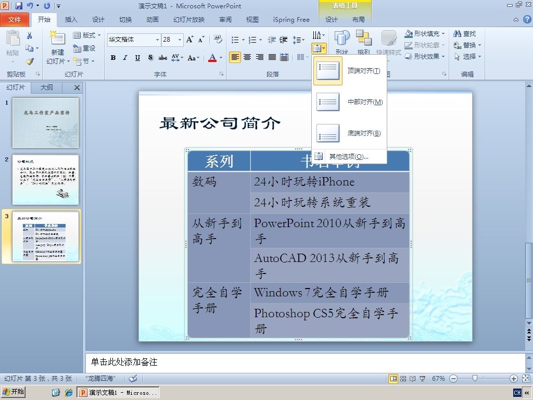Click the Shapes gallery icon
The image size is (533, 400).
341,38
